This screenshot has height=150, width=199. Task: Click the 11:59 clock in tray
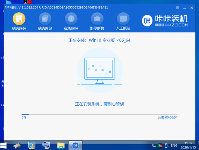pyautogui.click(x=188, y=143)
